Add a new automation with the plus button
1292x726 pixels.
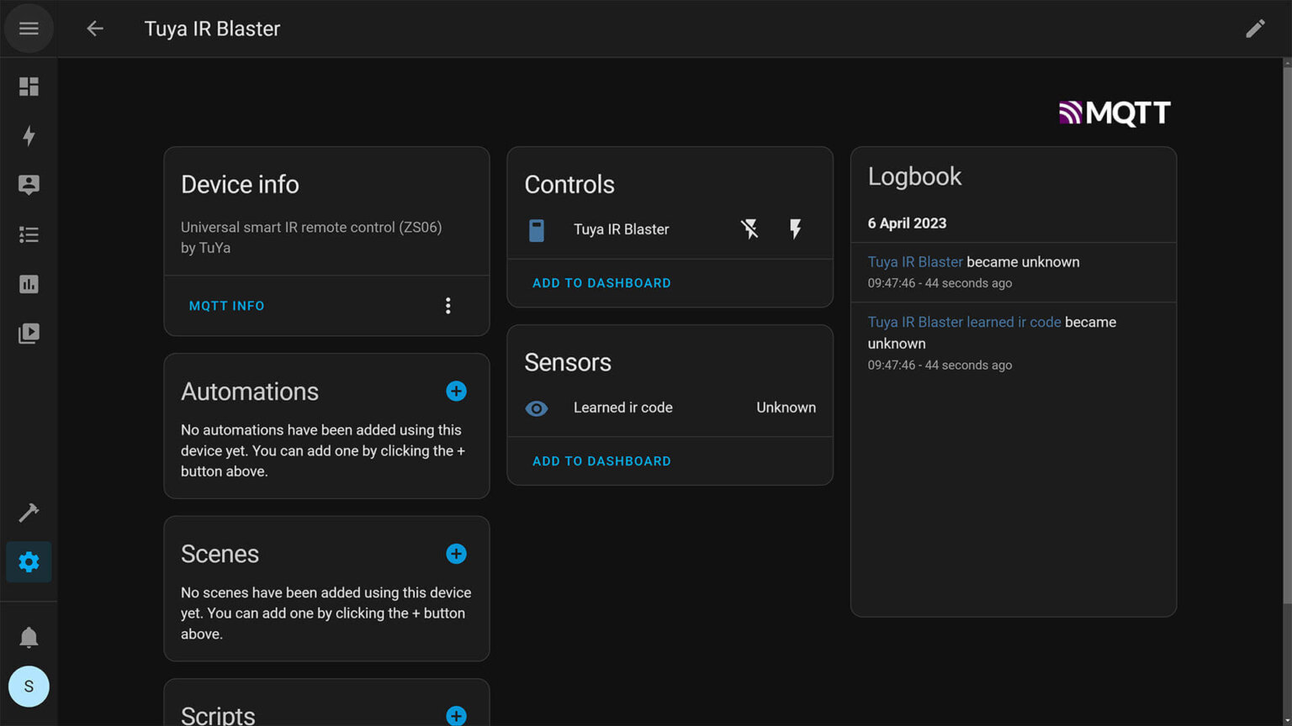(456, 391)
